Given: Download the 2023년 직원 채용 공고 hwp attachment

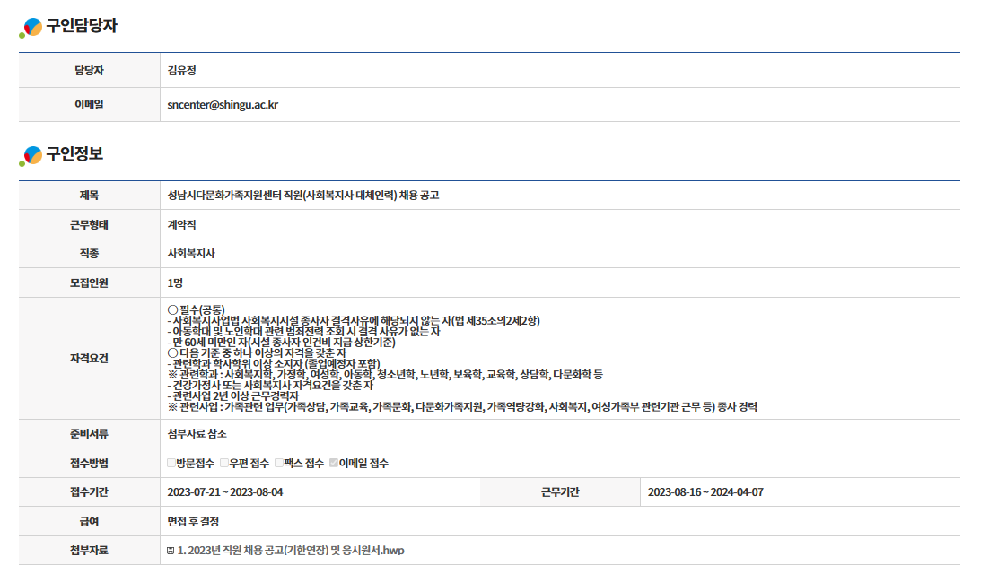Looking at the screenshot, I should tap(297, 551).
